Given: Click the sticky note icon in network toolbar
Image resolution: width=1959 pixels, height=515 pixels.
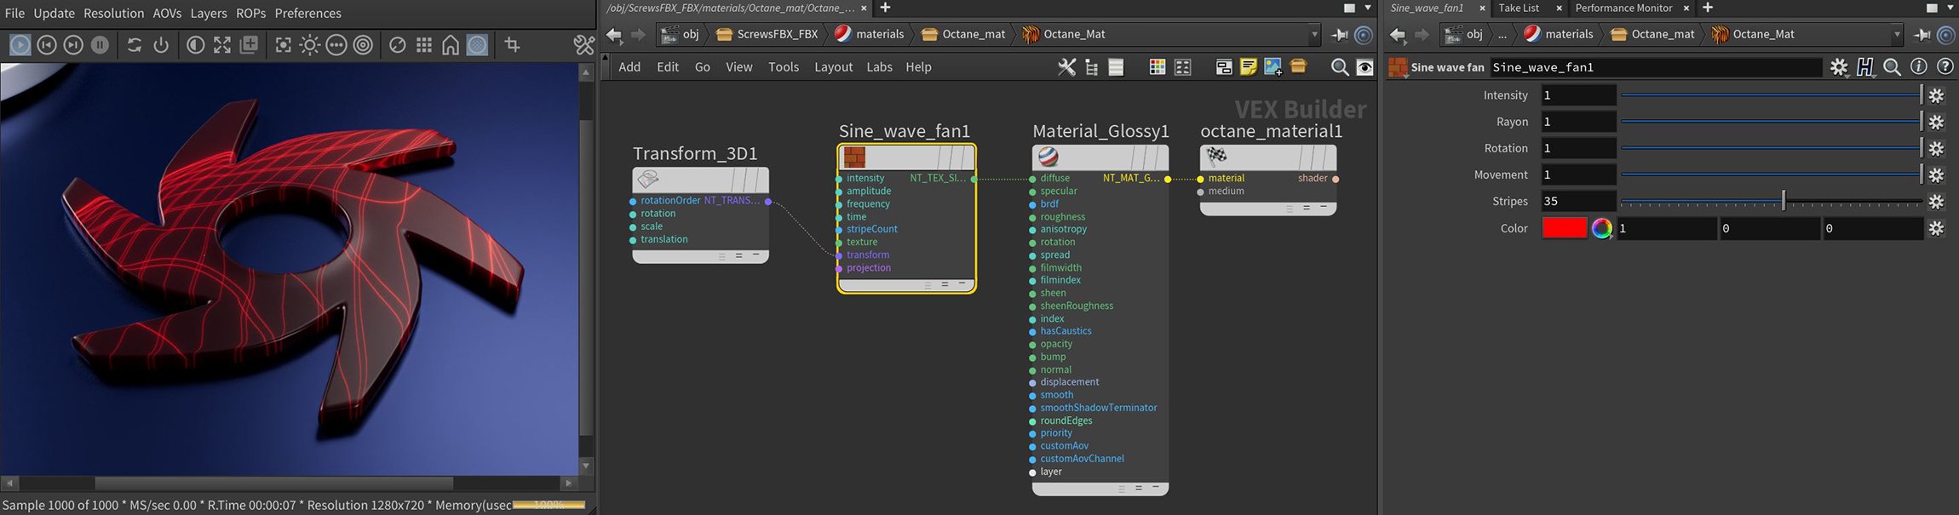Looking at the screenshot, I should coord(1248,66).
